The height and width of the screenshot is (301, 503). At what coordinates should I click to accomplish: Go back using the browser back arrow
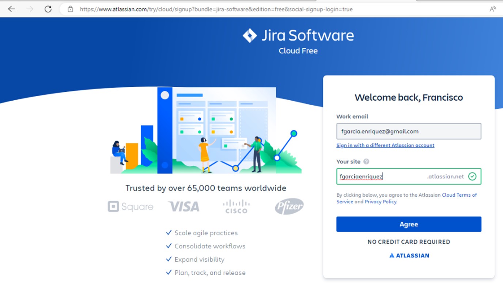pyautogui.click(x=12, y=9)
